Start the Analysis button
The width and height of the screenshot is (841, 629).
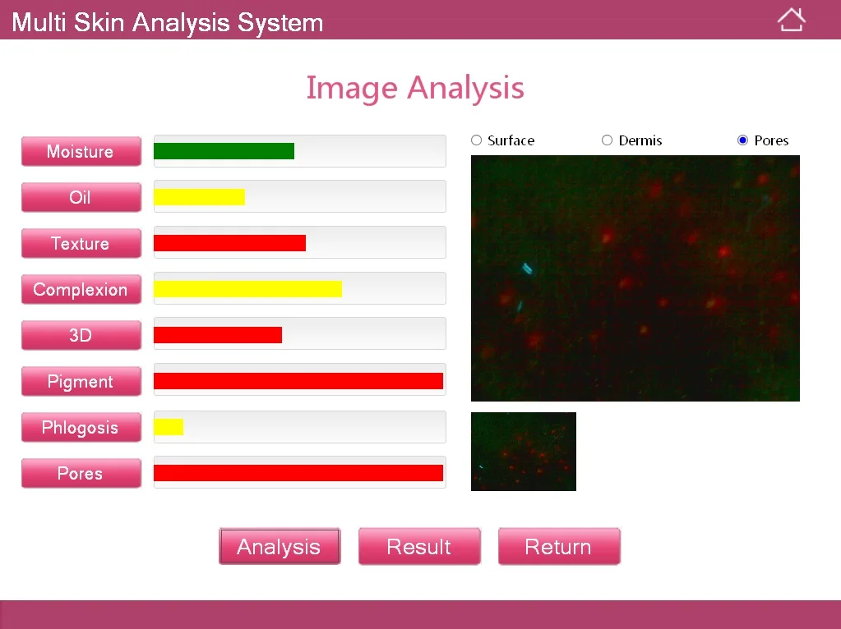pos(280,547)
